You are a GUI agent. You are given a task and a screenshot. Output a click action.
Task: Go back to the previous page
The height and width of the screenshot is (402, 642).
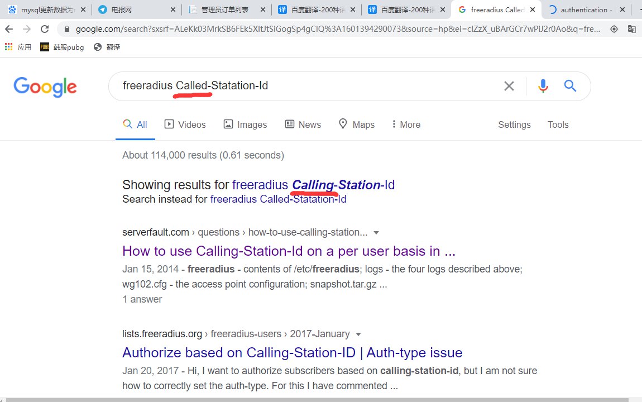[9, 28]
